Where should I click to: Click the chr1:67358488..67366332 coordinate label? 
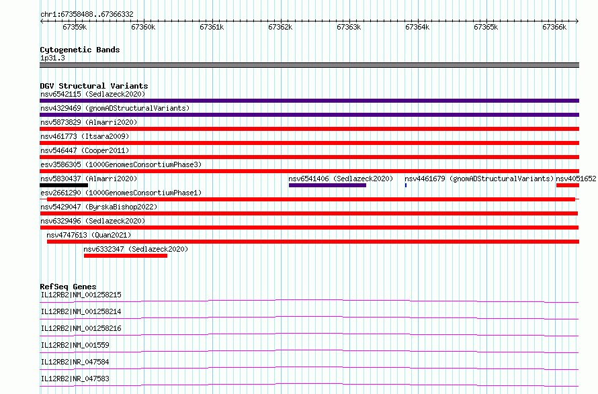87,15
